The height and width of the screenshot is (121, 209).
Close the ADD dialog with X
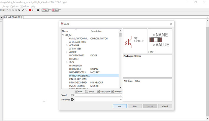(x=171, y=24)
